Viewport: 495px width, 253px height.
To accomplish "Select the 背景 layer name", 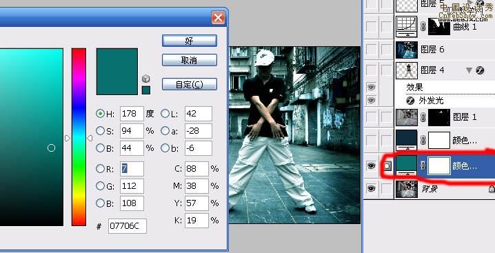I will tap(430, 189).
